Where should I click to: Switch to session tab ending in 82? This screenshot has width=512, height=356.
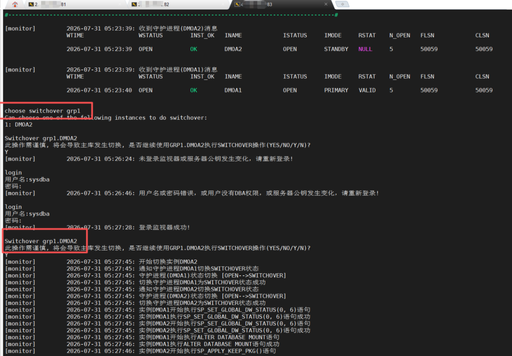coord(178,5)
